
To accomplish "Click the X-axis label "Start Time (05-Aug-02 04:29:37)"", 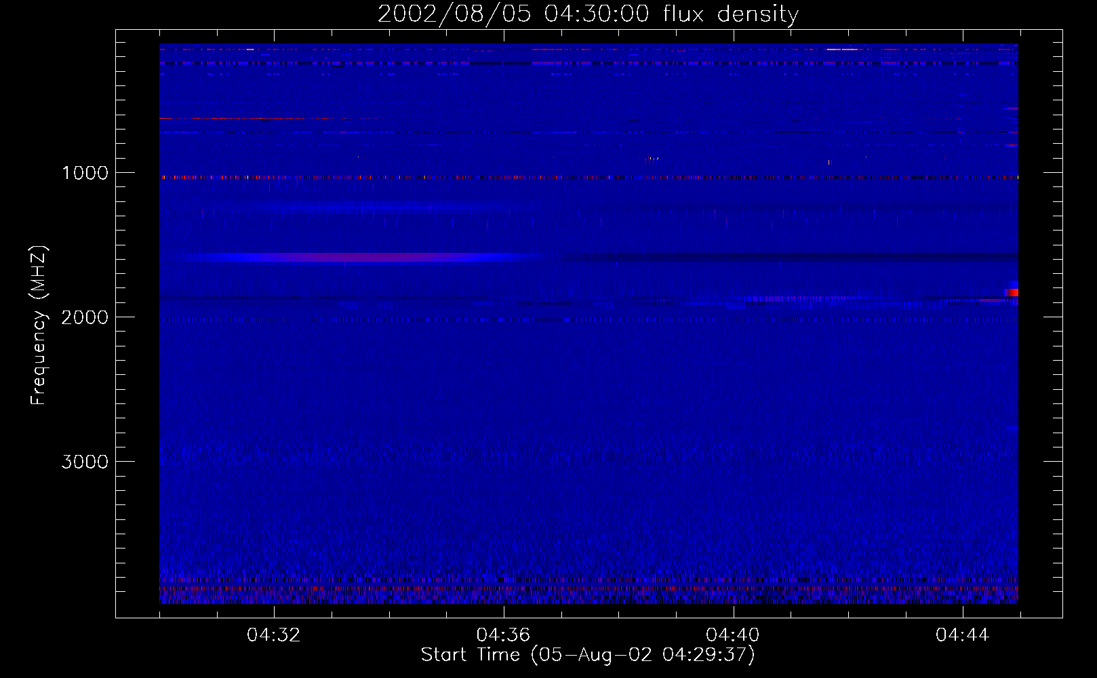I will tap(588, 654).
